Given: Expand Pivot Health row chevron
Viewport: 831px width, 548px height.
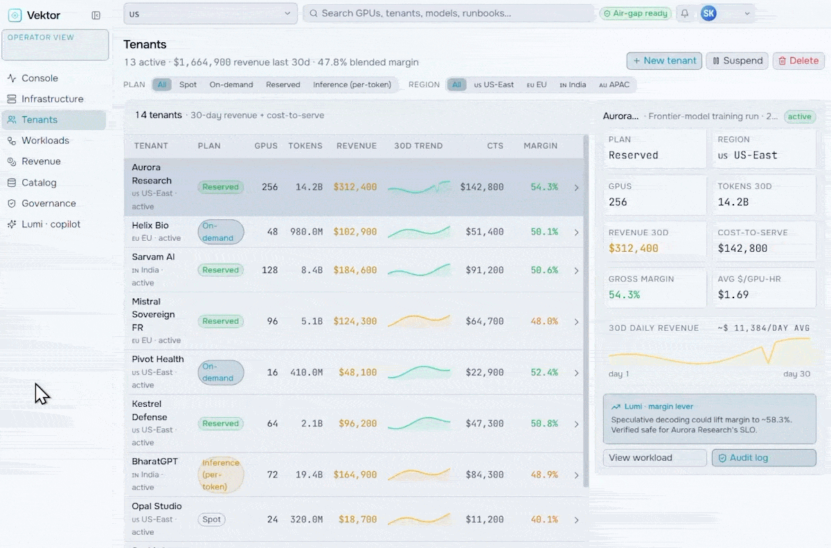Looking at the screenshot, I should pos(576,373).
